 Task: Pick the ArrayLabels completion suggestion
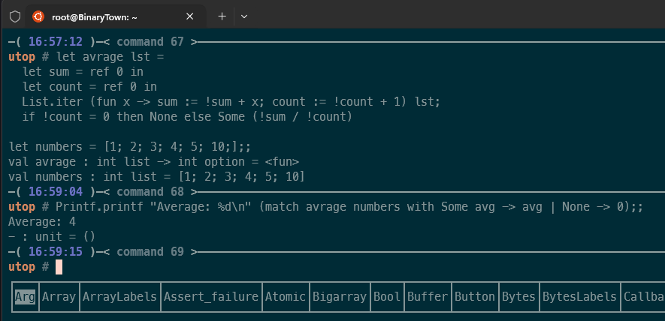[119, 297]
